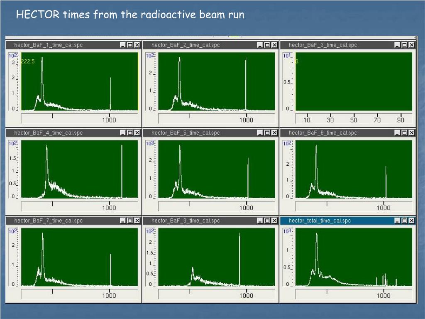Image resolution: width=425 pixels, height=319 pixels.
Task: Click the 101 scale label in BaF_3
Action: (x=287, y=56)
